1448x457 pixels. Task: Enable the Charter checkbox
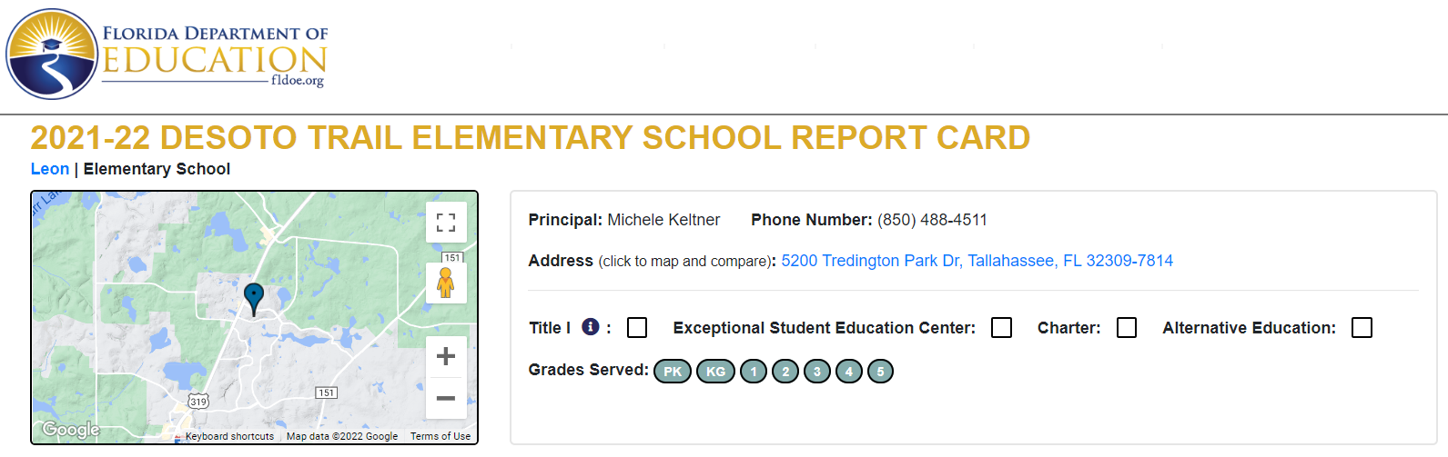(x=1127, y=328)
